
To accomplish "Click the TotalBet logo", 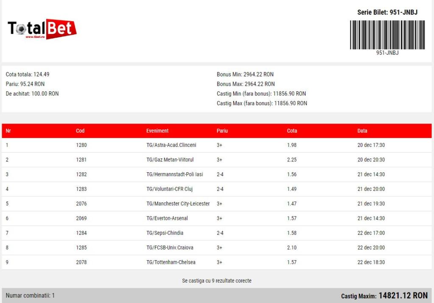I will [x=42, y=29].
